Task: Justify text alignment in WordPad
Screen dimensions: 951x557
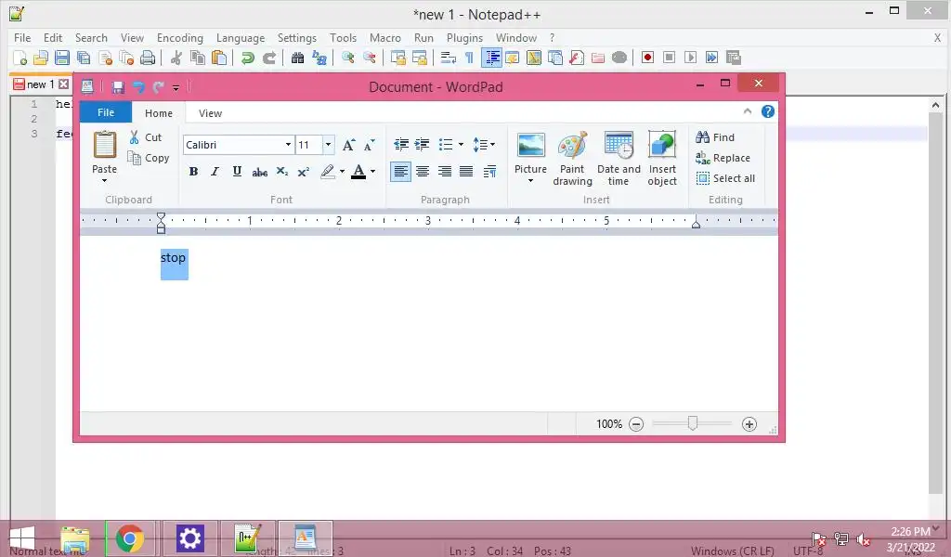Action: click(466, 172)
